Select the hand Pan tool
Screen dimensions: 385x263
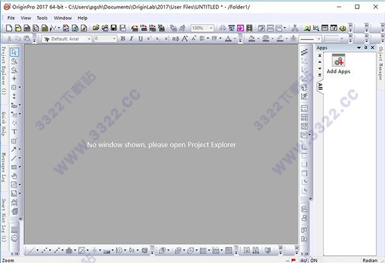click(x=14, y=176)
